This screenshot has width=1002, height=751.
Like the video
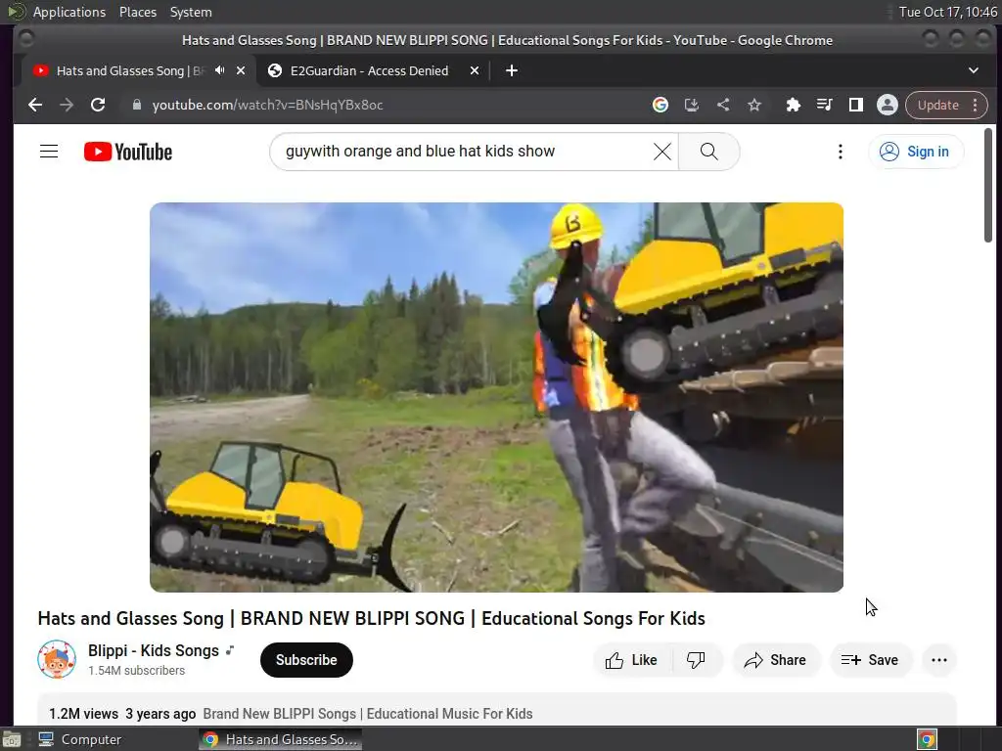(x=632, y=660)
